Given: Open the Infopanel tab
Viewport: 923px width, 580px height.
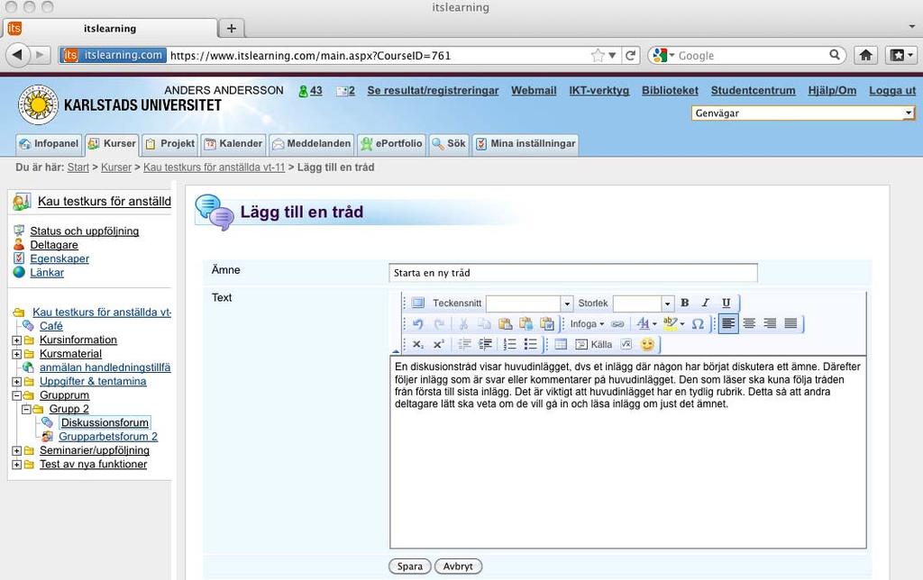Looking at the screenshot, I should (49, 144).
